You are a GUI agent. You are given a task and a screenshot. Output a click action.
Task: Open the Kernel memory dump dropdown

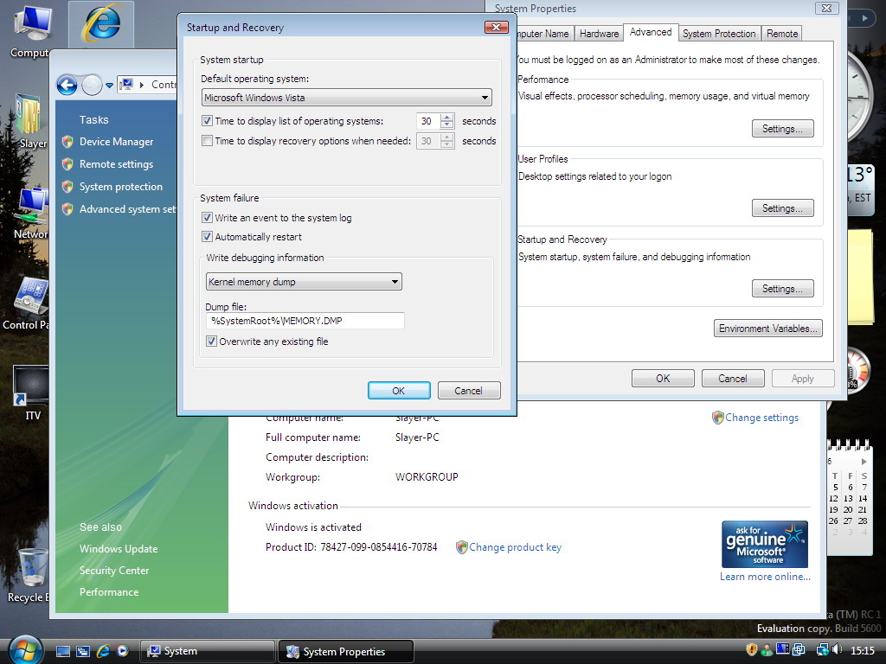304,282
